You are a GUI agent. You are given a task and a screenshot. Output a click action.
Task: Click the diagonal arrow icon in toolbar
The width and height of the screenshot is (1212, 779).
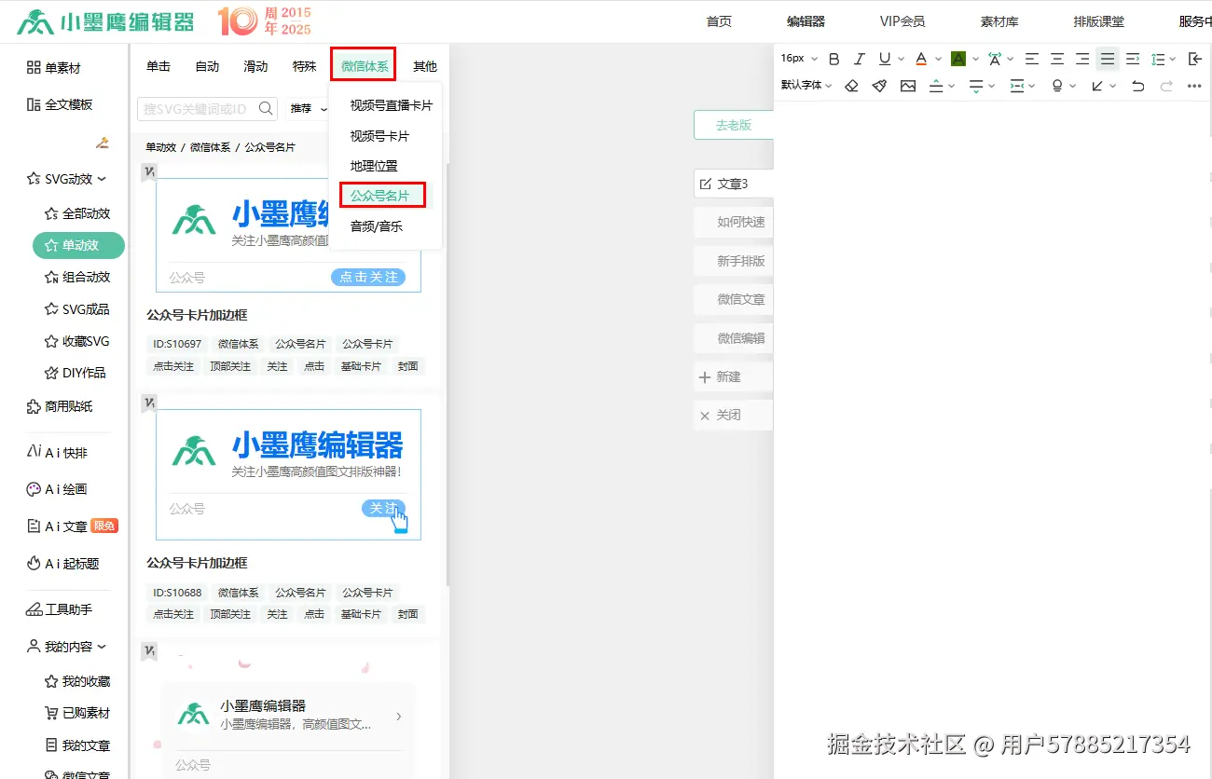click(1097, 86)
